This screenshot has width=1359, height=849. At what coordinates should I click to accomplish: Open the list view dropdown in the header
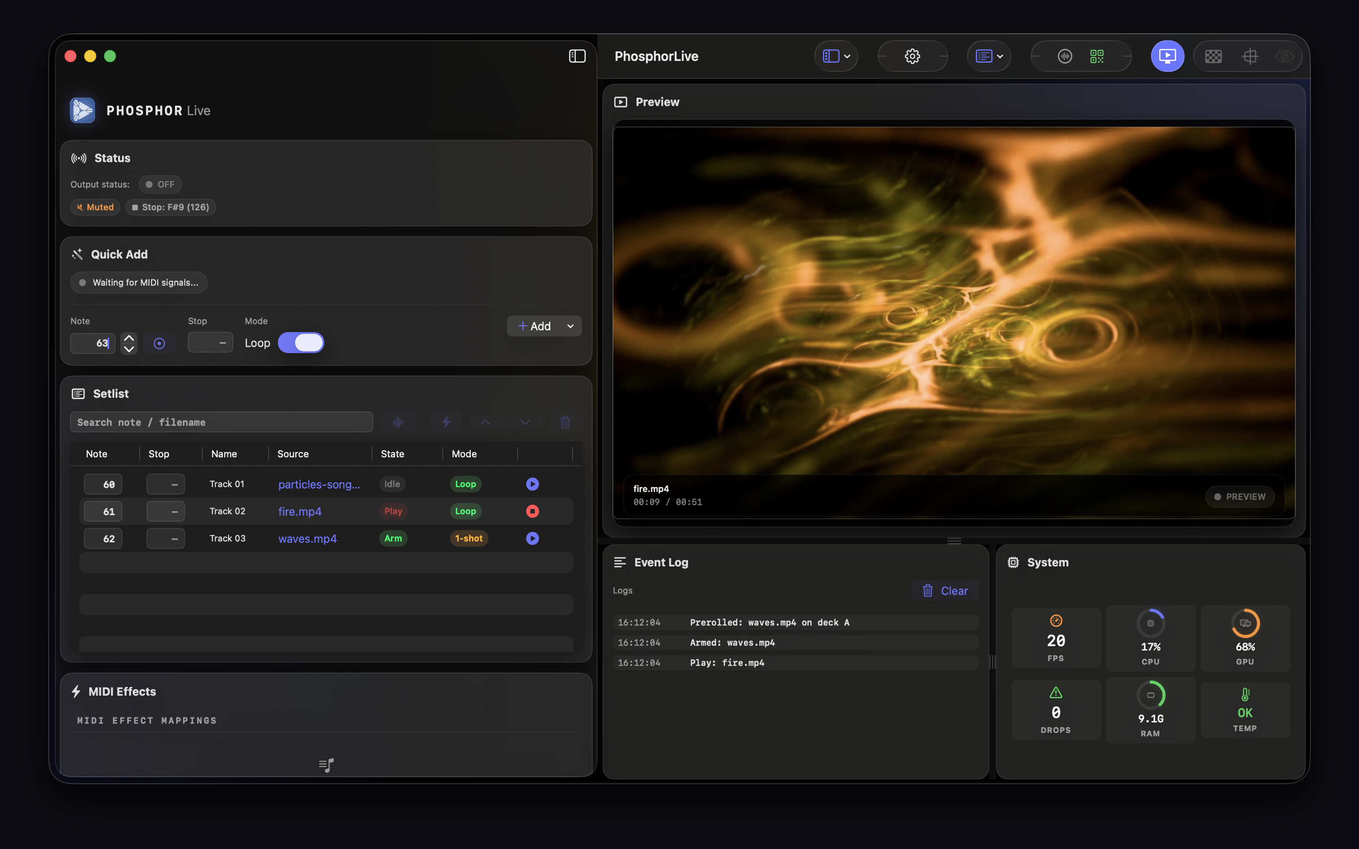(989, 56)
